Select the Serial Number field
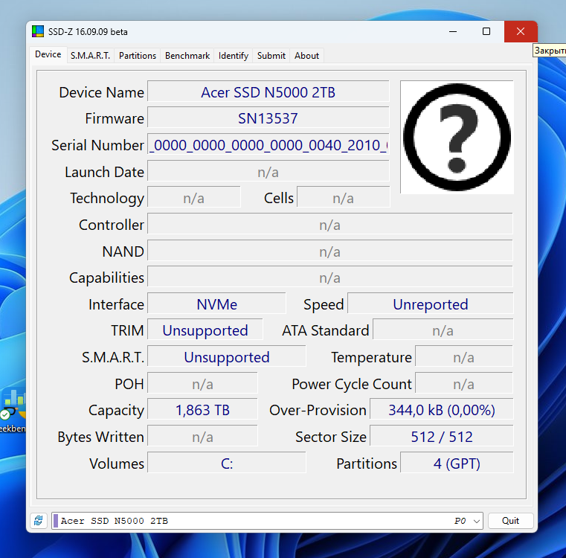This screenshot has width=566, height=558. click(x=268, y=145)
